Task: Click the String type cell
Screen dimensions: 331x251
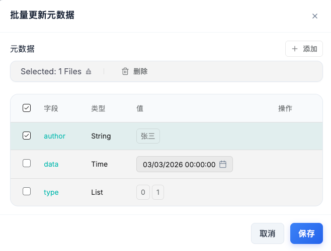Action: (101, 136)
